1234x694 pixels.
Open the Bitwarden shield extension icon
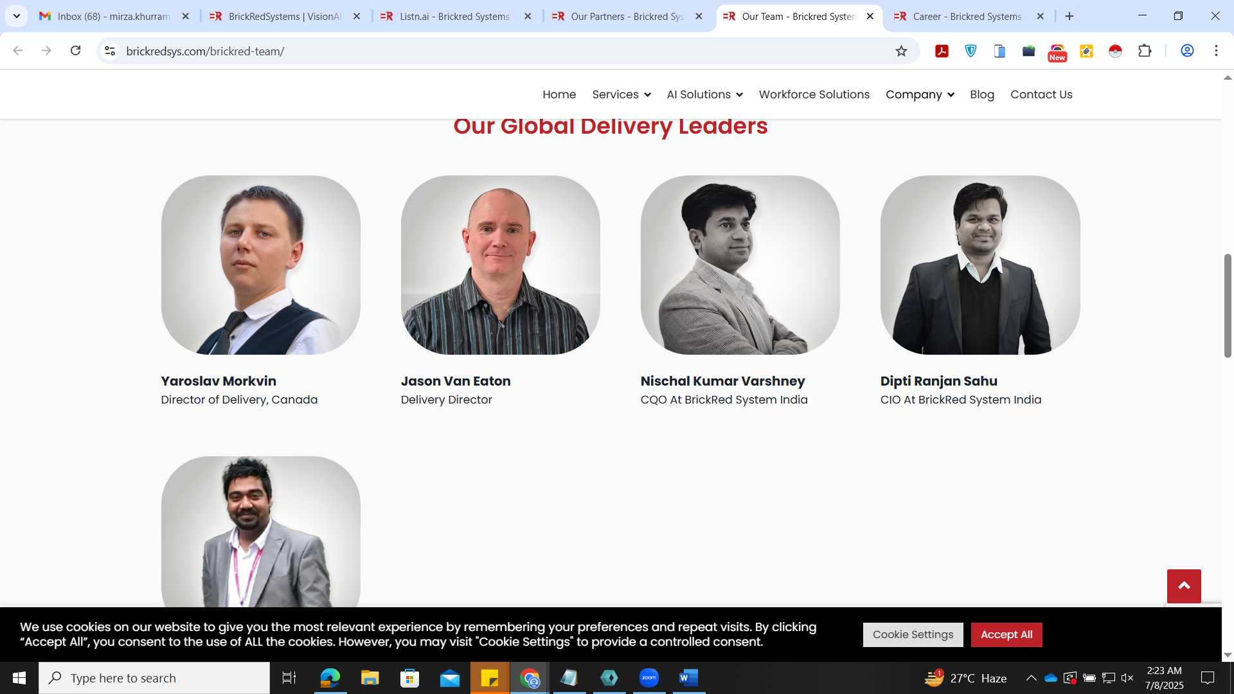(x=970, y=51)
